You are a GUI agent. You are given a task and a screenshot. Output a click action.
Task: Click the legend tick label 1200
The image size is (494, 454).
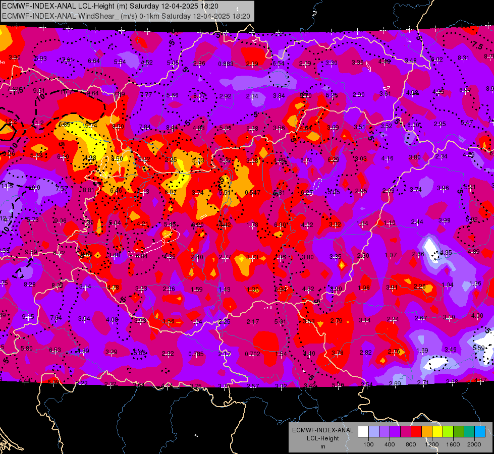(x=432, y=444)
